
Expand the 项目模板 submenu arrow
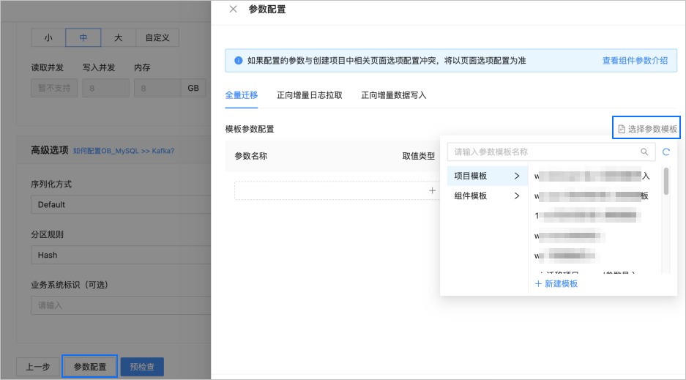(517, 176)
